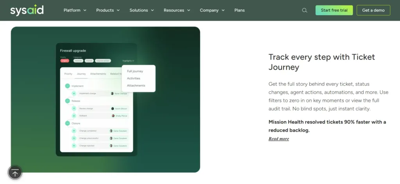
Task: Click Mission Health resolved tickets bold text
Action: [x=327, y=126]
